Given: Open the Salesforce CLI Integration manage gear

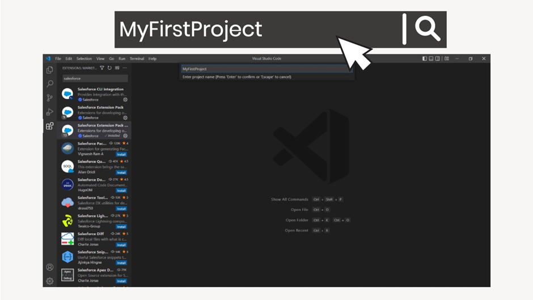Looking at the screenshot, I should click(125, 100).
